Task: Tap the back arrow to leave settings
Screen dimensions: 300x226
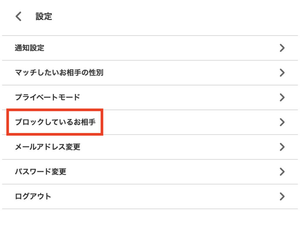Action: [18, 16]
